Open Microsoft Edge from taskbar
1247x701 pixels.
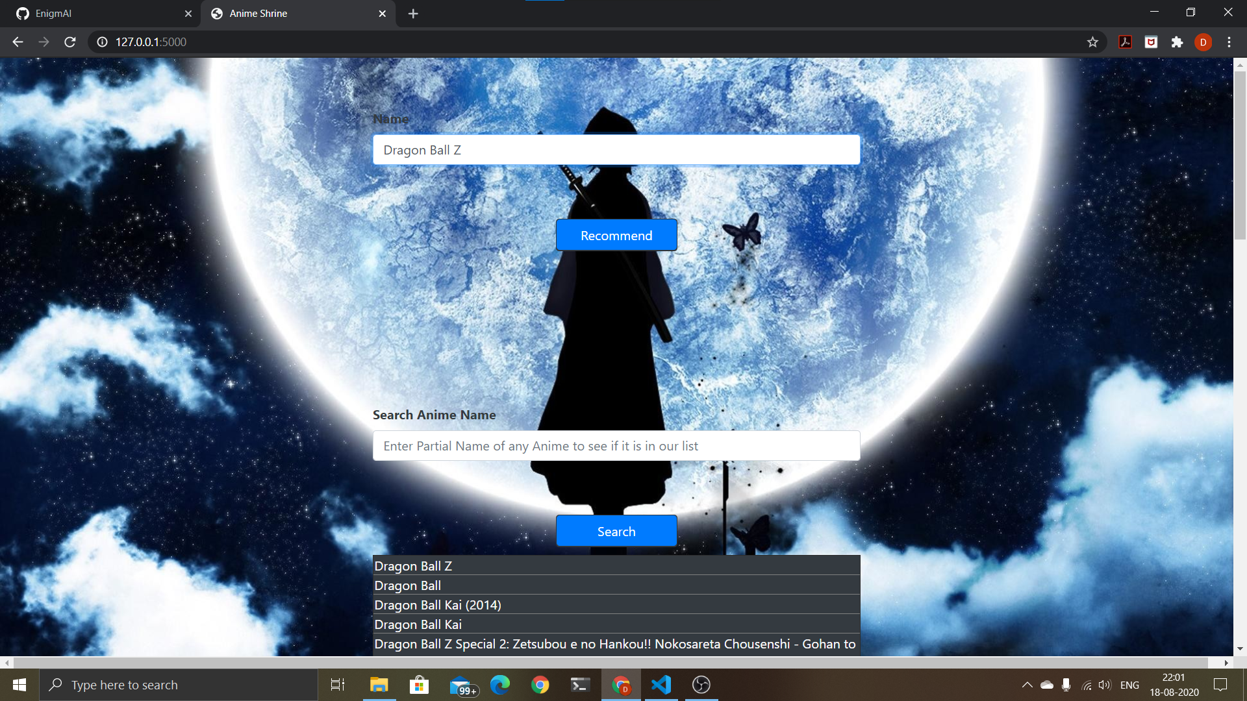point(499,685)
